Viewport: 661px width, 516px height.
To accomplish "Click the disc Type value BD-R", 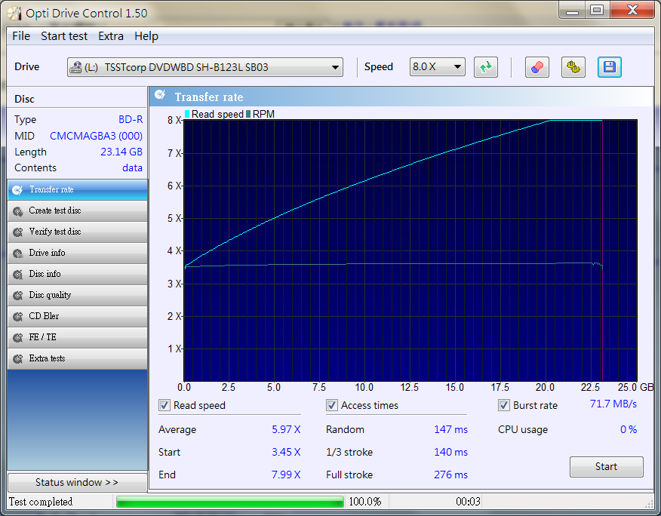I will click(x=131, y=119).
